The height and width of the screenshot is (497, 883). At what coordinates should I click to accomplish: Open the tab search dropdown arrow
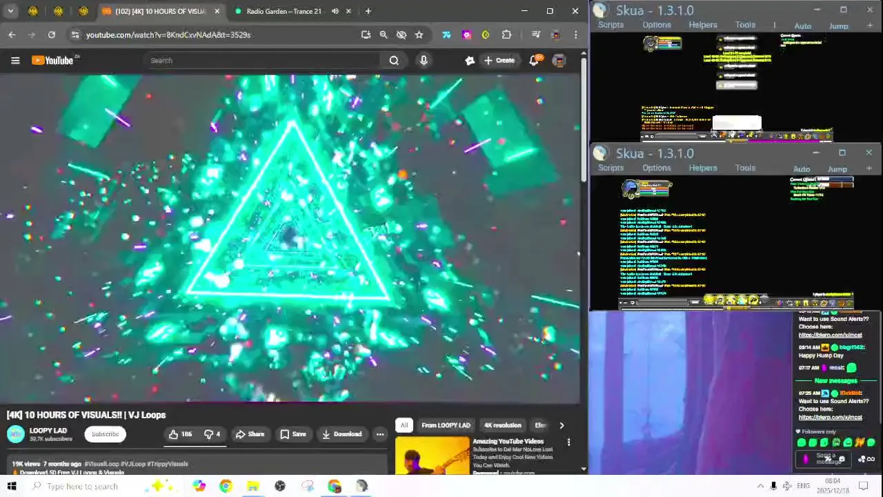[x=10, y=11]
